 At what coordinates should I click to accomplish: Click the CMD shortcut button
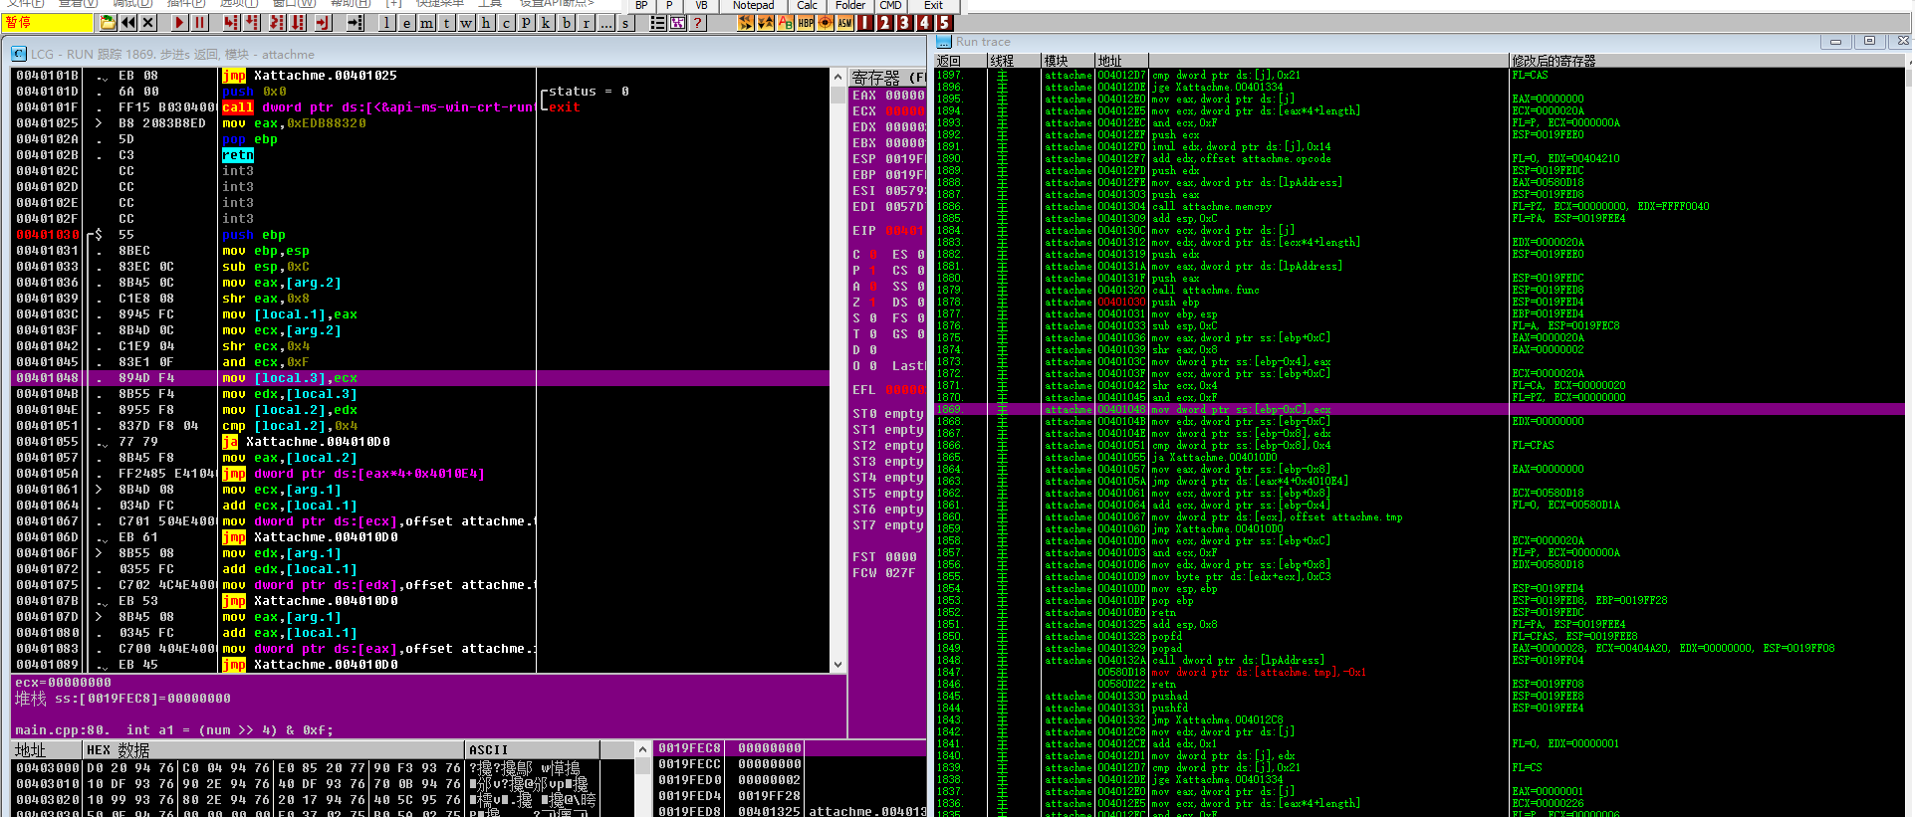(890, 5)
